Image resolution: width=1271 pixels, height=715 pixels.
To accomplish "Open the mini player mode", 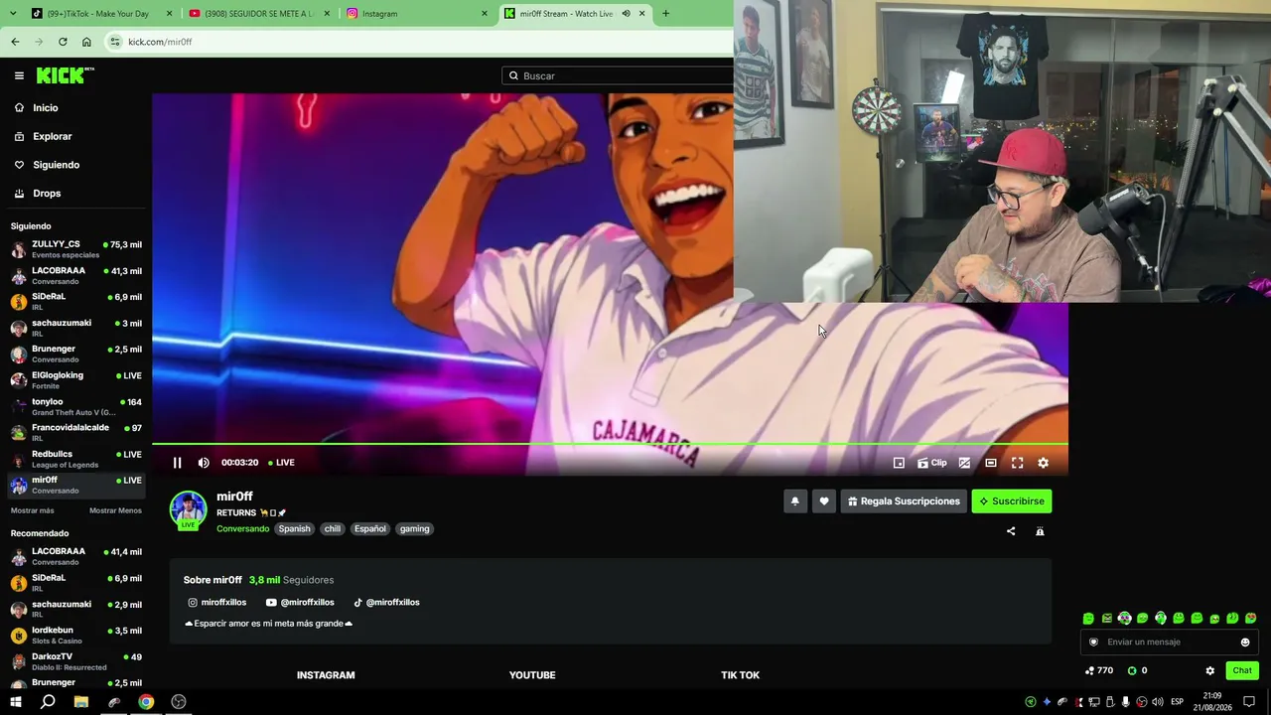I will (899, 463).
